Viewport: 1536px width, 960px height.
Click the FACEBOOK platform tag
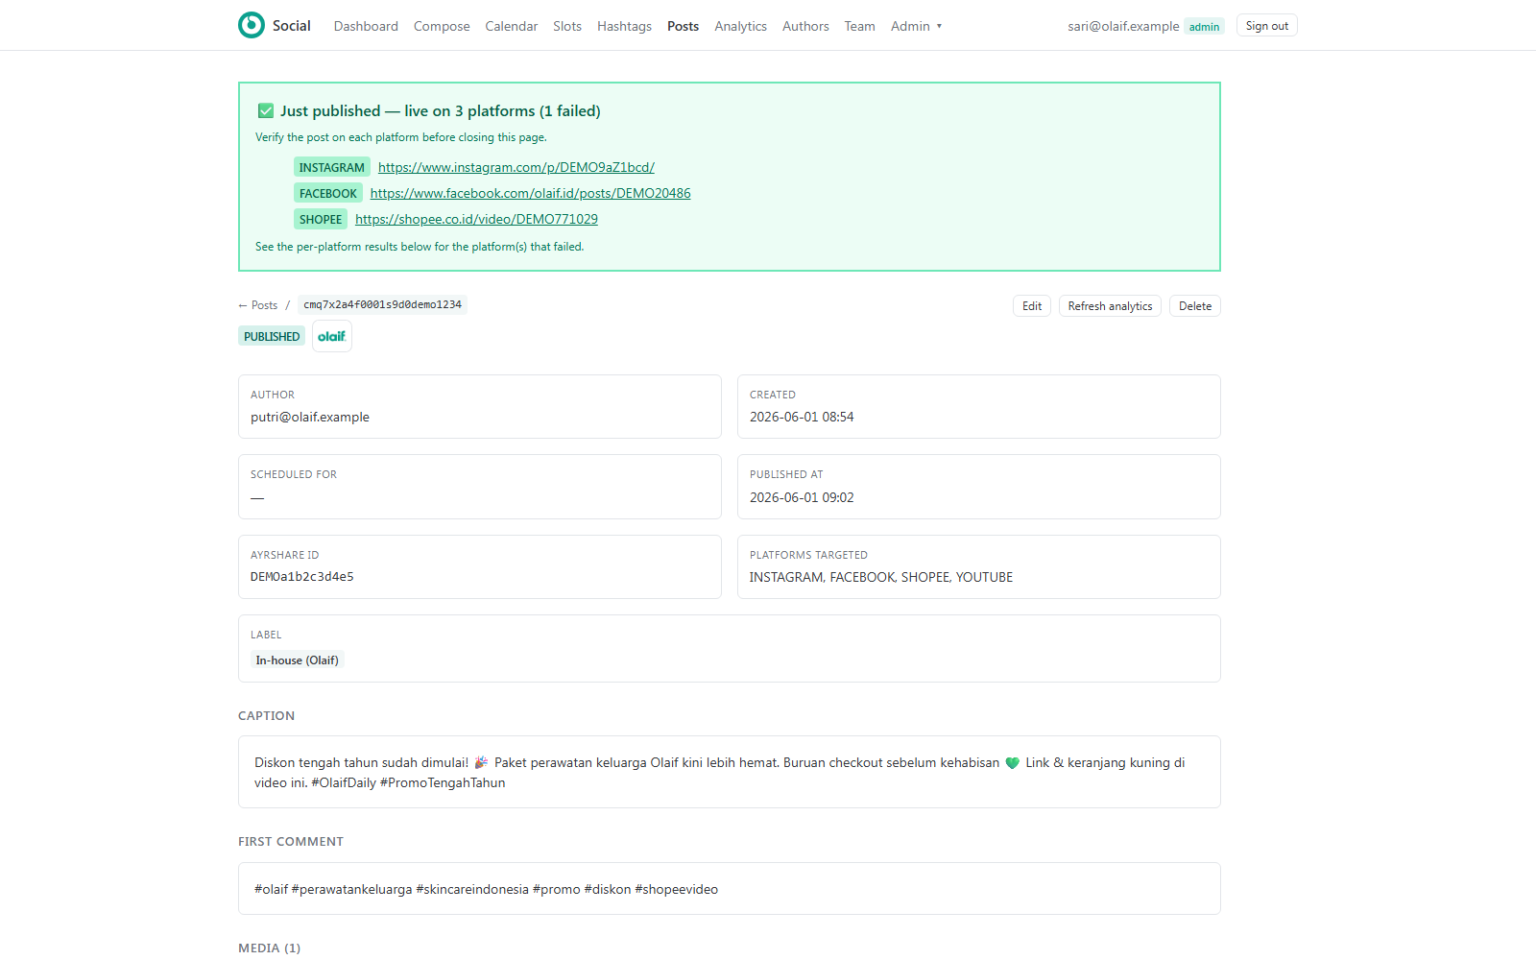328,193
